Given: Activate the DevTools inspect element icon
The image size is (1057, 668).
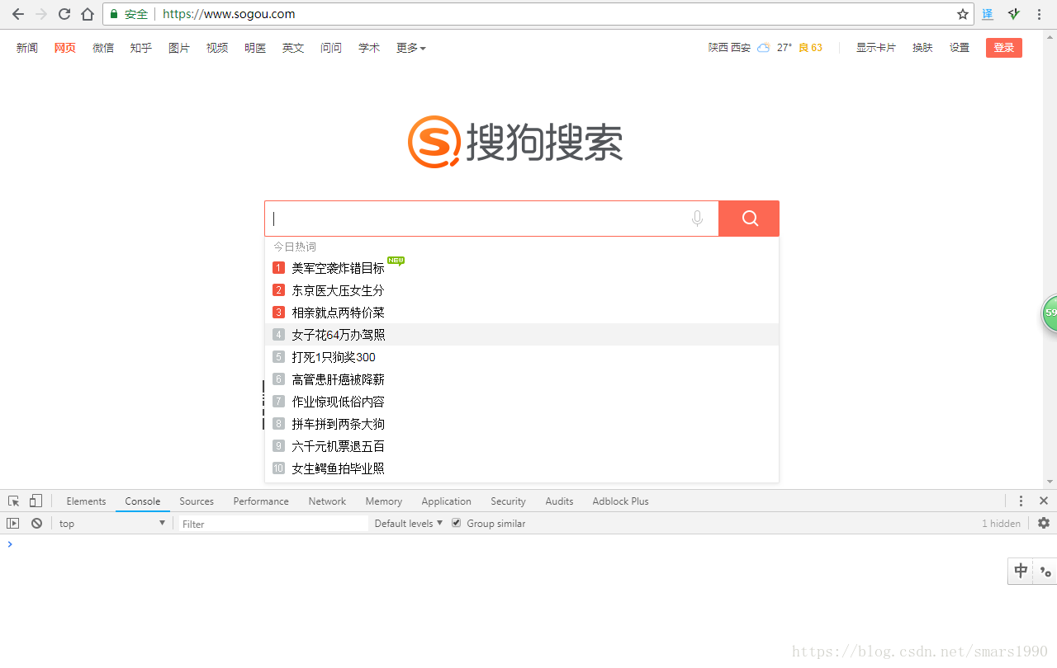Looking at the screenshot, I should (14, 501).
